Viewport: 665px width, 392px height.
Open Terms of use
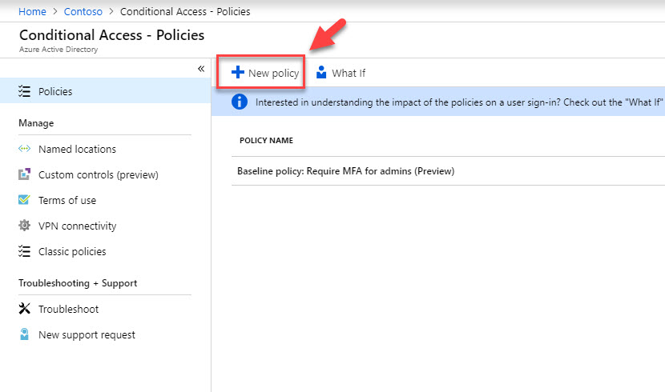point(67,200)
